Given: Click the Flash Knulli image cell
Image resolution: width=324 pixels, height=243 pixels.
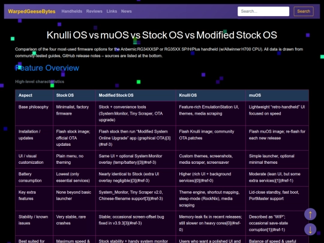Looking at the screenshot, I should point(211,138).
